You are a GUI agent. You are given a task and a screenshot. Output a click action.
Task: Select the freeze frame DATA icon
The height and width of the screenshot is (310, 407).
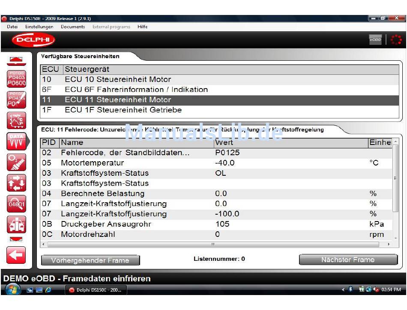16,142
